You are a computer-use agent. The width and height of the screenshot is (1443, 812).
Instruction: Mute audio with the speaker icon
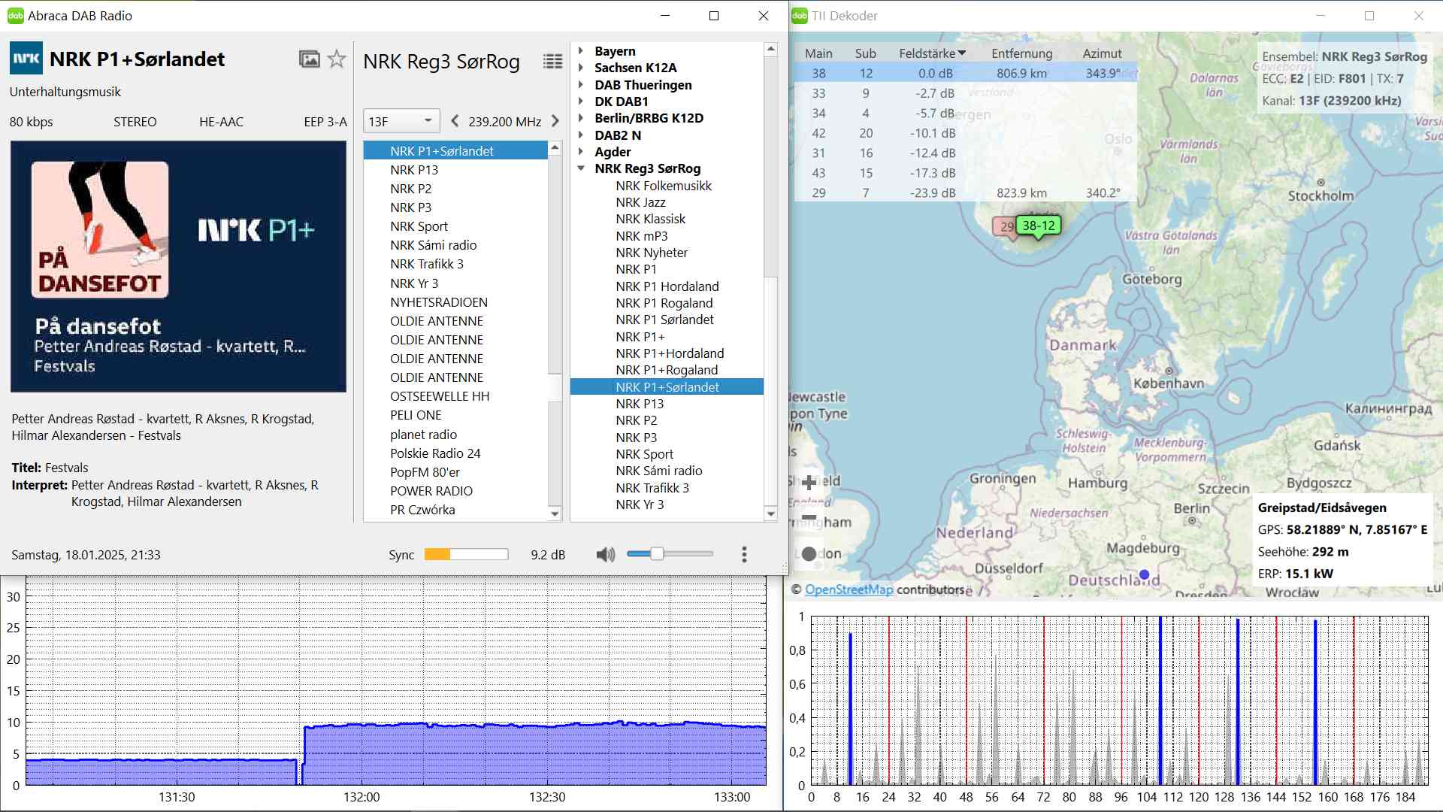(x=605, y=555)
